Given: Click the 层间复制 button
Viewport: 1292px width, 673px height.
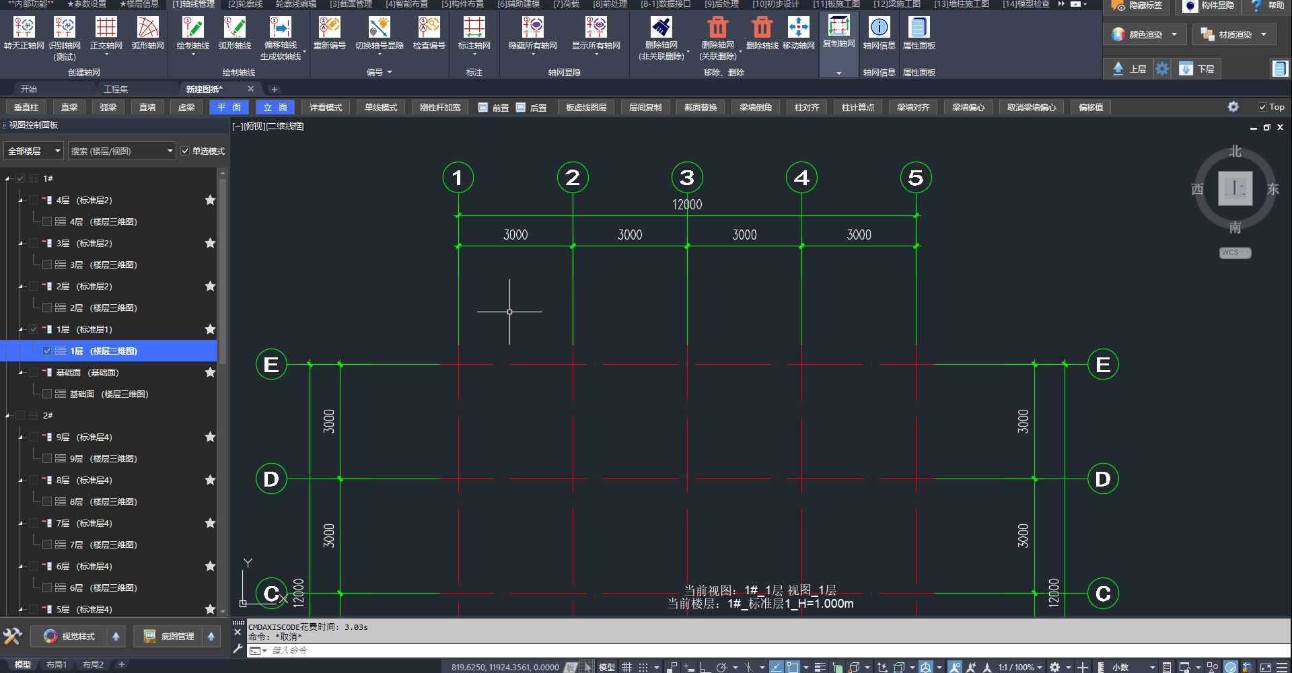Looking at the screenshot, I should click(x=645, y=107).
